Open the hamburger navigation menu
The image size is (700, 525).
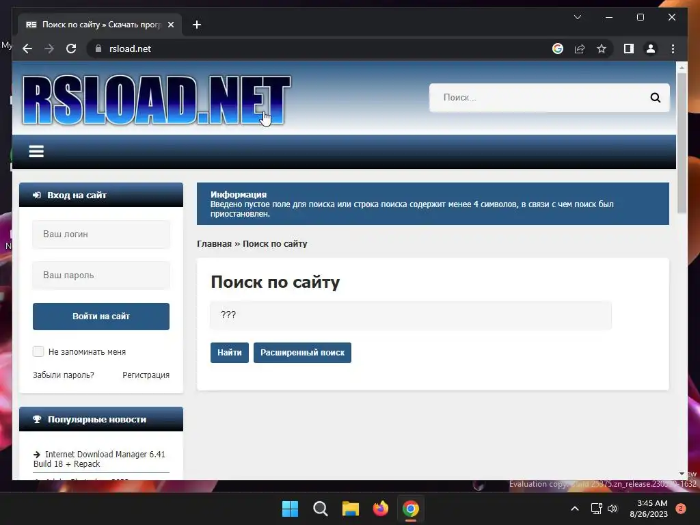pos(36,151)
